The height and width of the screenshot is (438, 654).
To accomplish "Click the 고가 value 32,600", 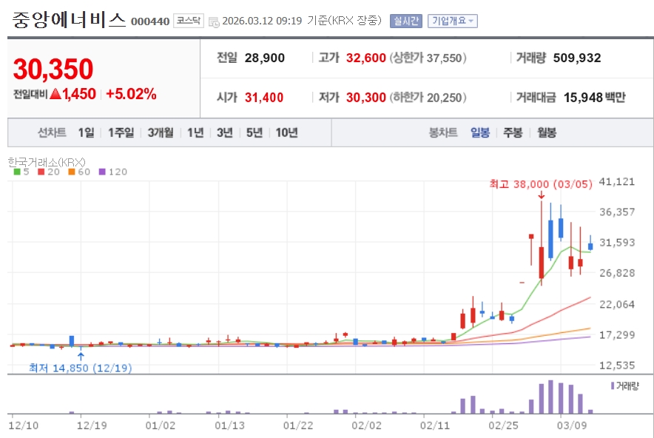I will click(365, 58).
